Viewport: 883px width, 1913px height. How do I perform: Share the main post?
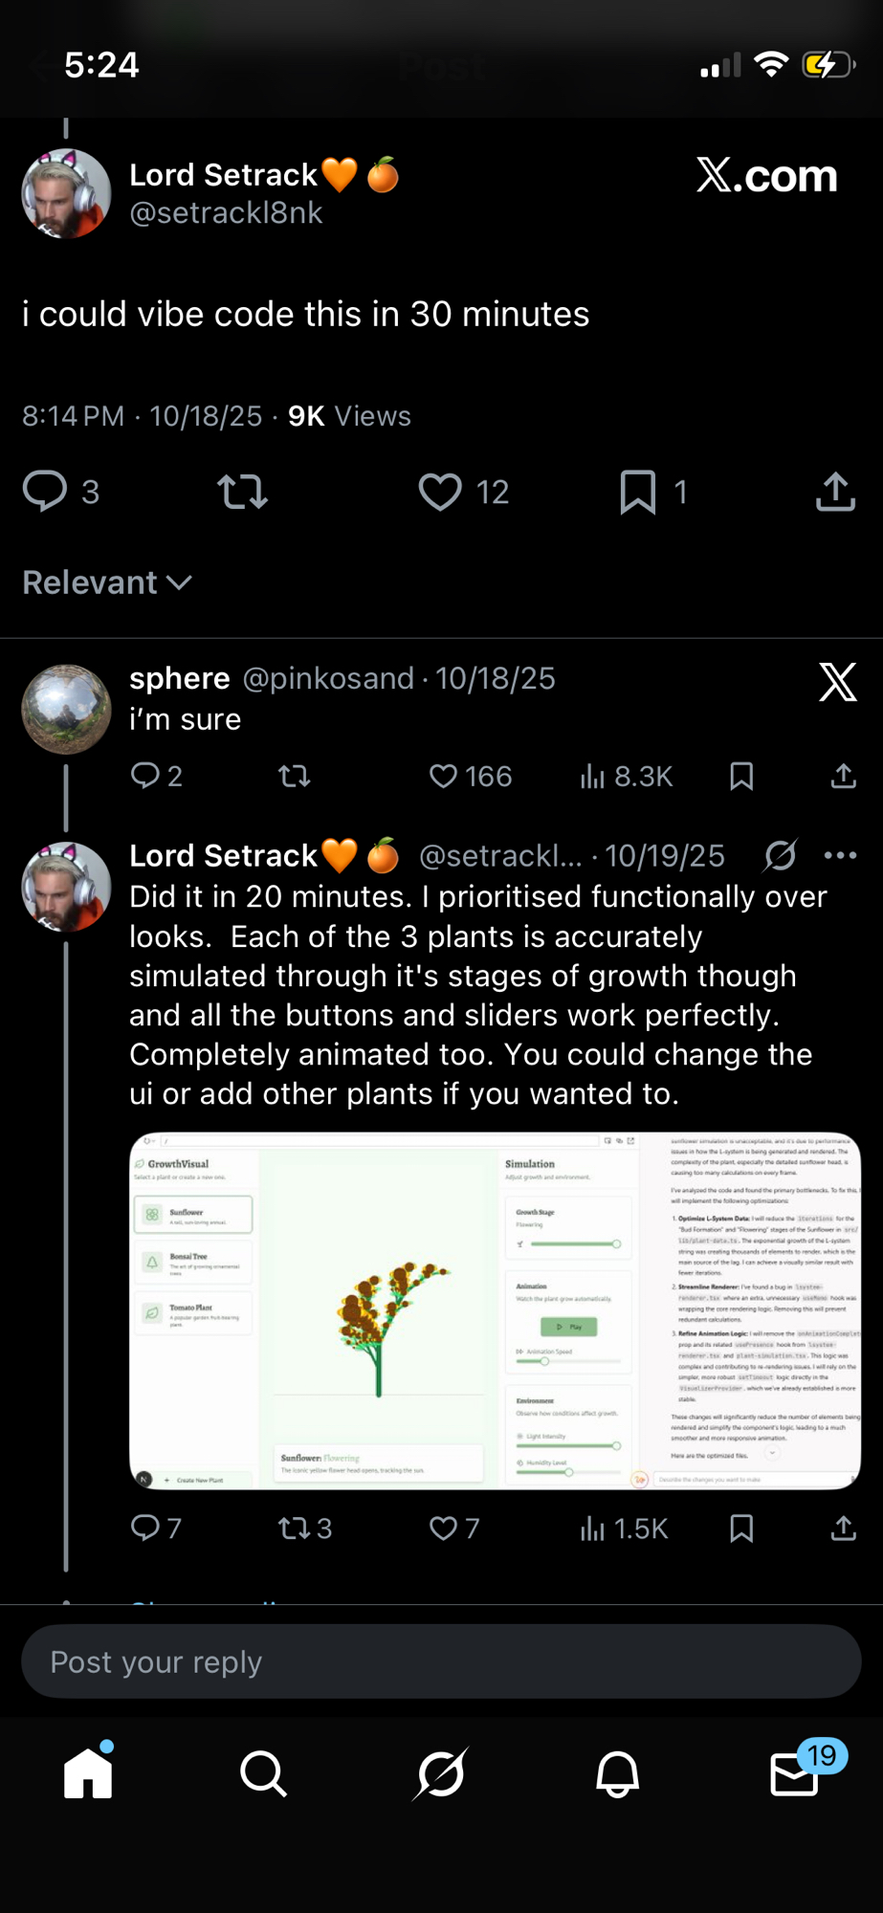(x=835, y=492)
